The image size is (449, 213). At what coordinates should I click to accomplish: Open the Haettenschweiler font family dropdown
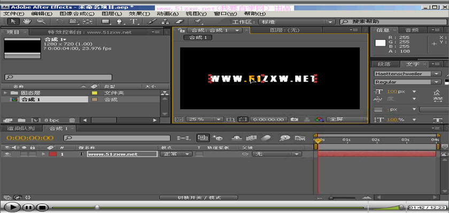coord(407,73)
